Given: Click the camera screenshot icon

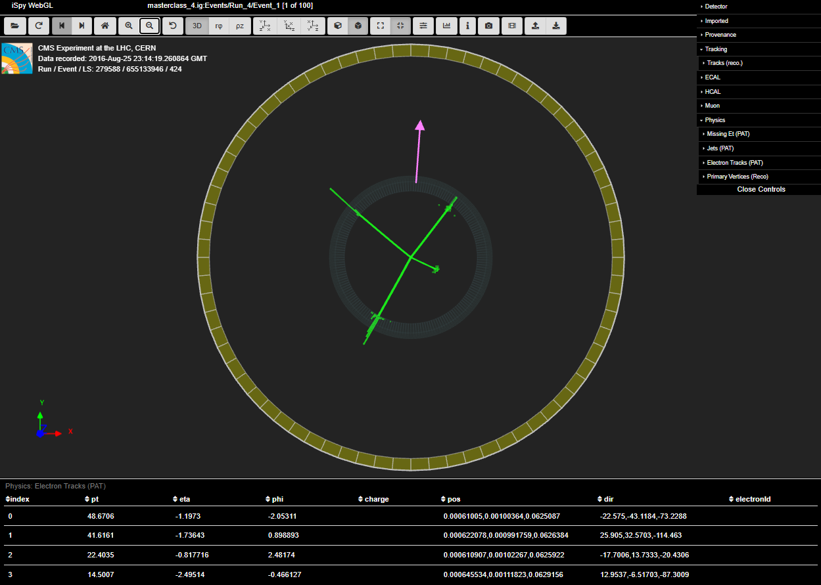Looking at the screenshot, I should click(x=488, y=26).
